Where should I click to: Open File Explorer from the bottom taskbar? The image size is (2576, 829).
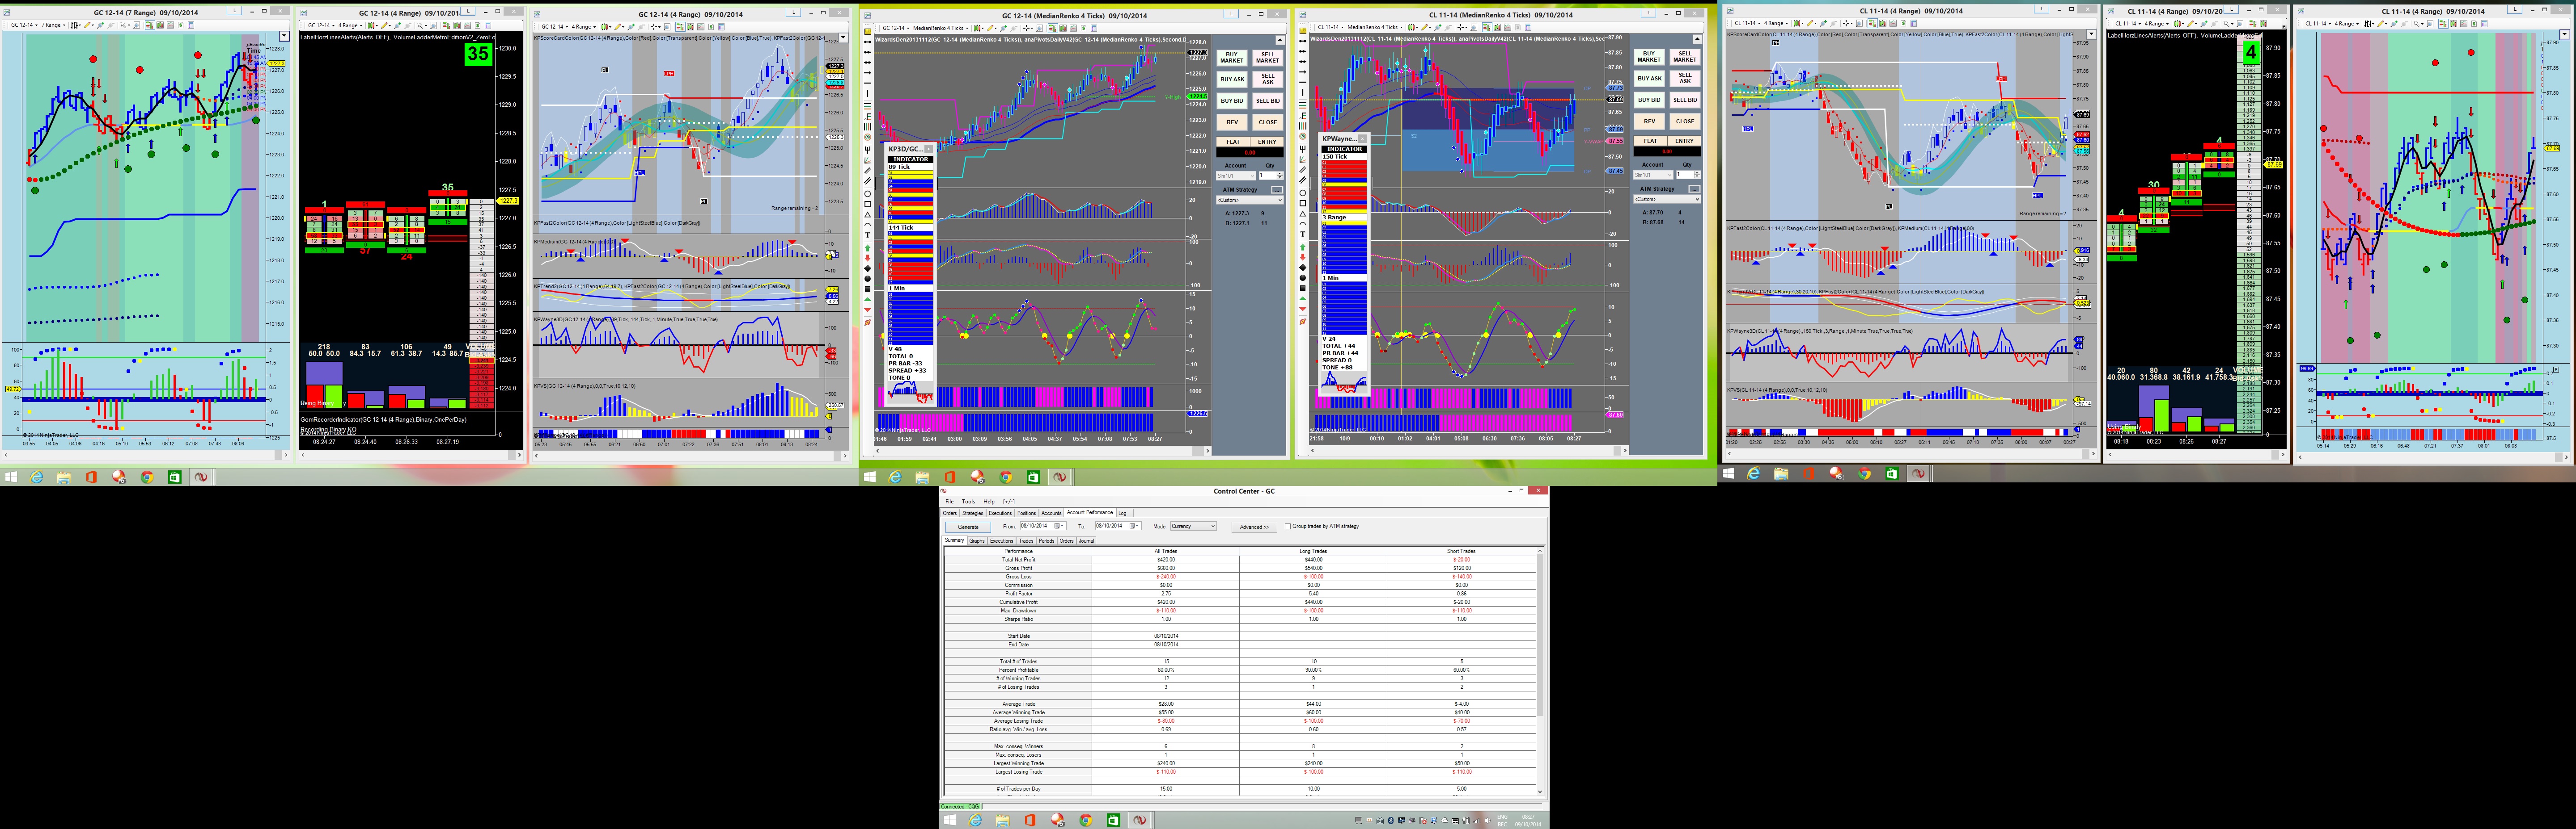(x=1003, y=820)
